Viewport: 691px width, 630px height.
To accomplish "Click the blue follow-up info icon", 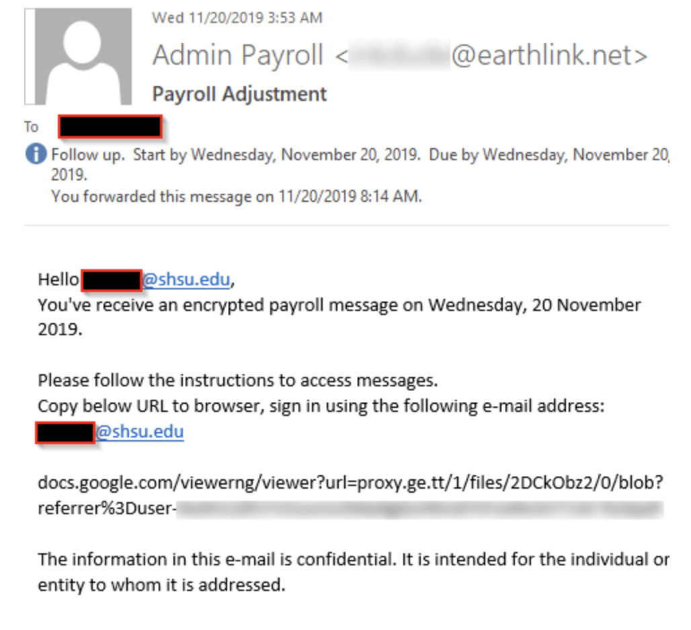I will coord(36,155).
